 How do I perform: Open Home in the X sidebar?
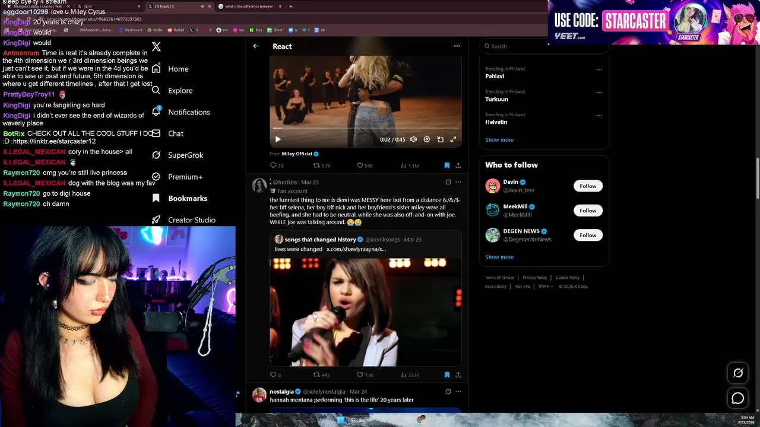point(178,69)
